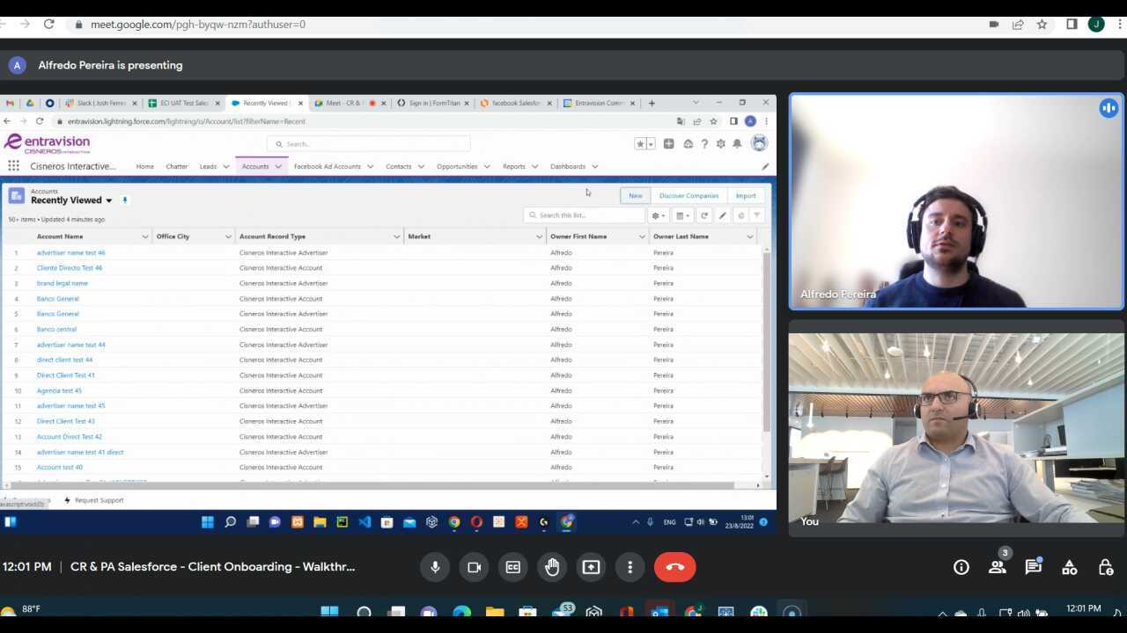This screenshot has width=1127, height=633.
Task: Click the Discover Companies button
Action: 689,195
